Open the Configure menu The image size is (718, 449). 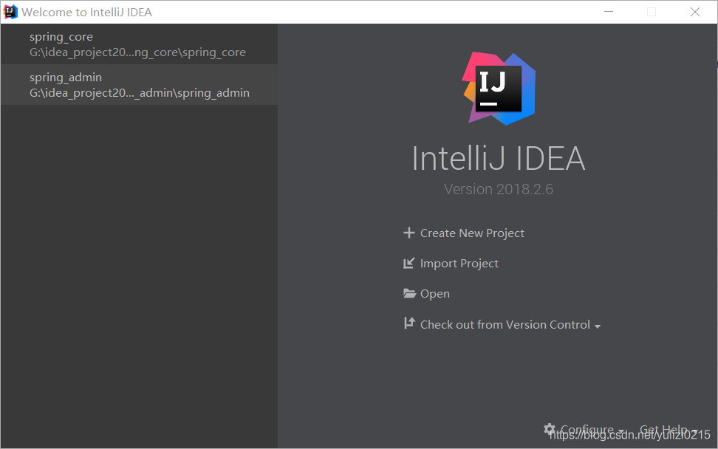(589, 429)
